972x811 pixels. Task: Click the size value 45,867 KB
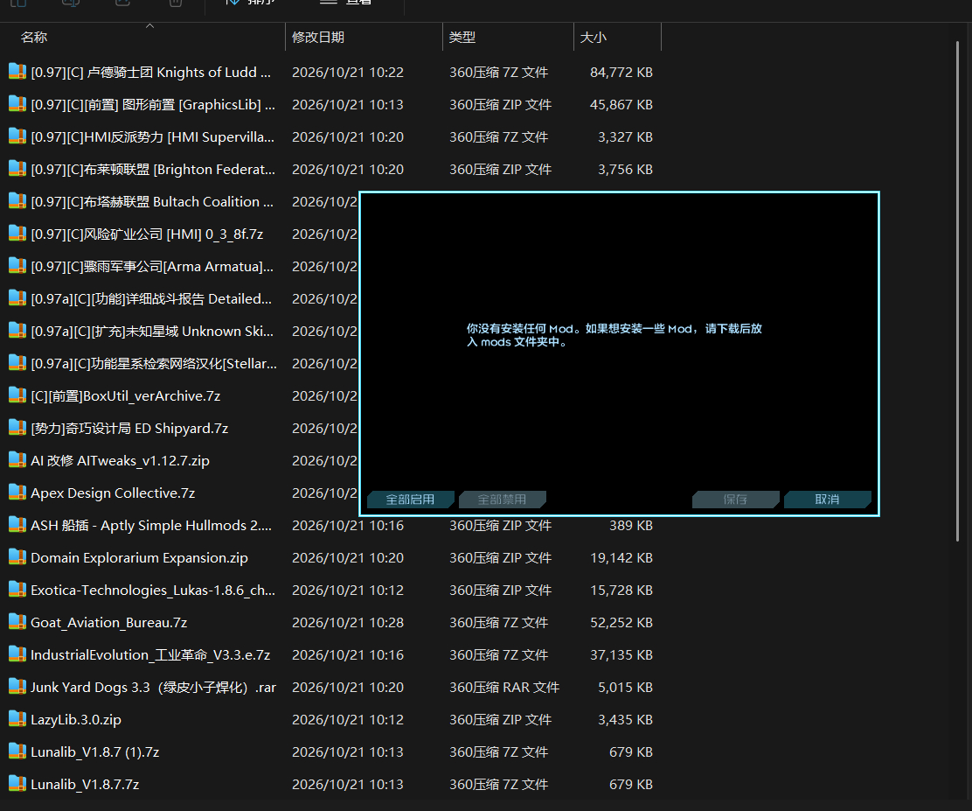[621, 104]
